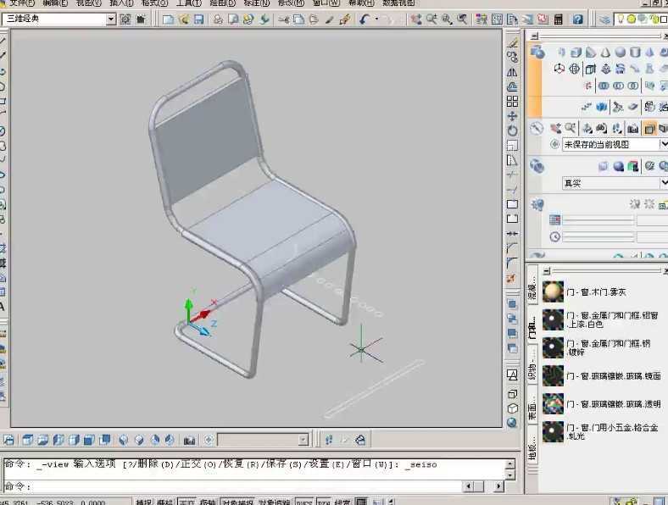Open the Layer properties manager icon
Screen dimensions: 668x505
click(604, 19)
